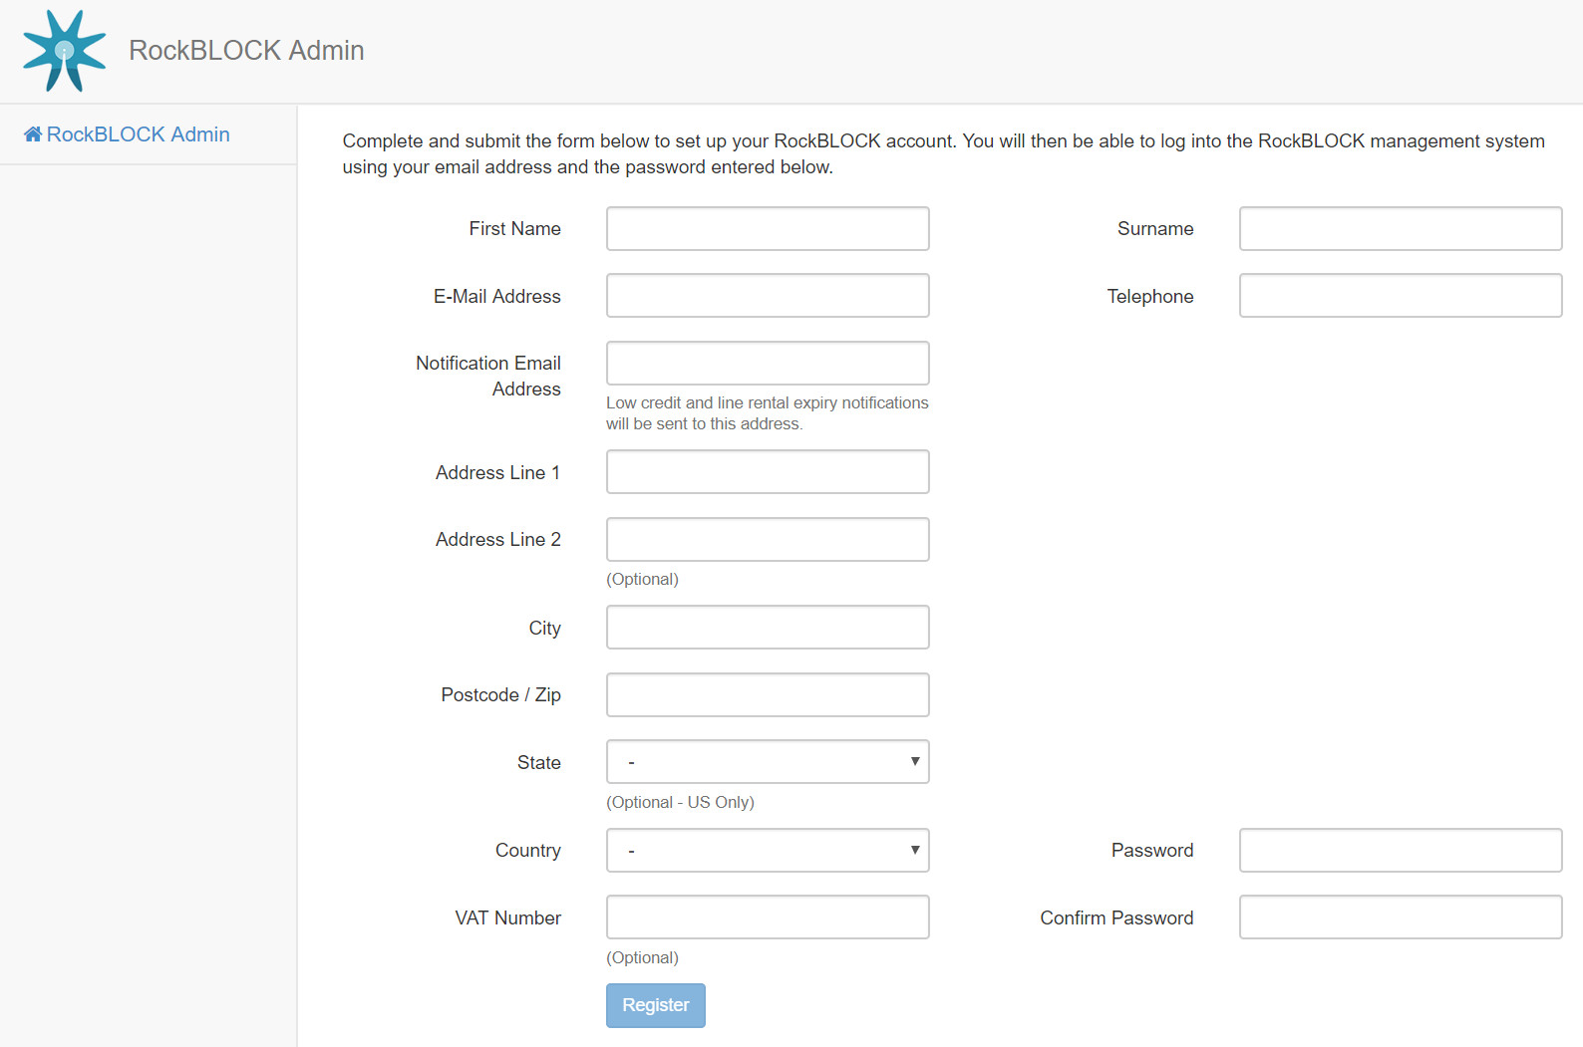The height and width of the screenshot is (1047, 1583).
Task: Click the 'Notification Email Address' label
Action: pos(488,376)
